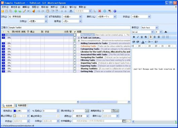Click the font color A icon
Viewport: 178px width, 128px height.
pos(143,42)
